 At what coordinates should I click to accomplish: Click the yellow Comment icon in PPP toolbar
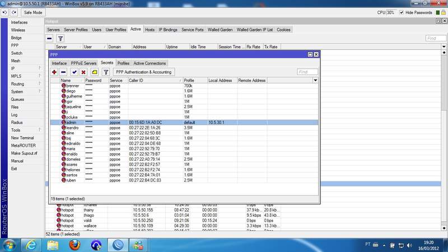click(95, 72)
